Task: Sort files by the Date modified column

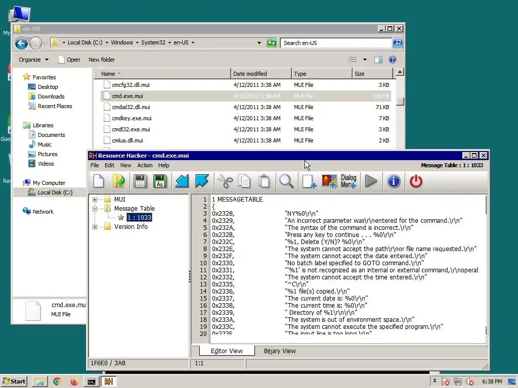Action: [x=261, y=74]
